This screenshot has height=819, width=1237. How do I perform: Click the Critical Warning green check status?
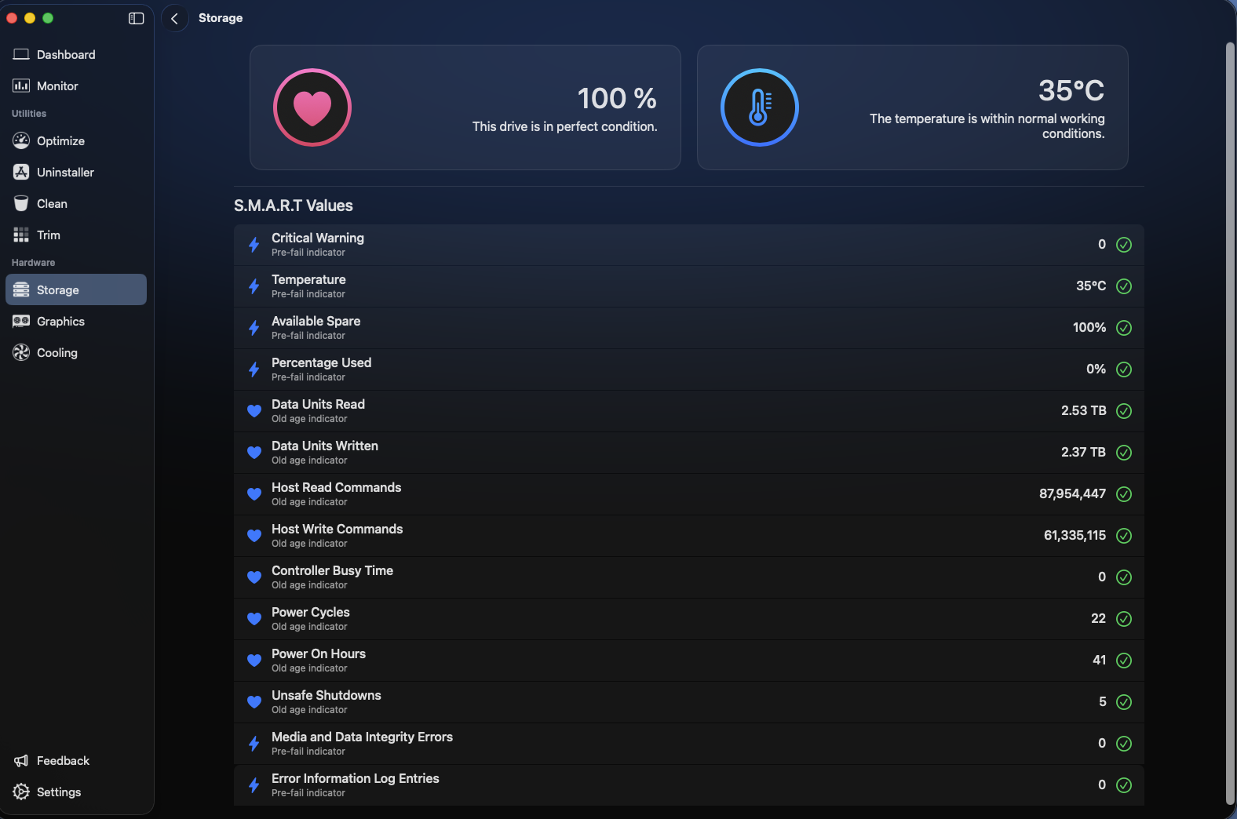coord(1124,245)
